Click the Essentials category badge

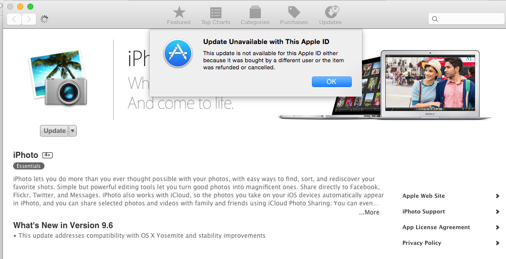(29, 166)
